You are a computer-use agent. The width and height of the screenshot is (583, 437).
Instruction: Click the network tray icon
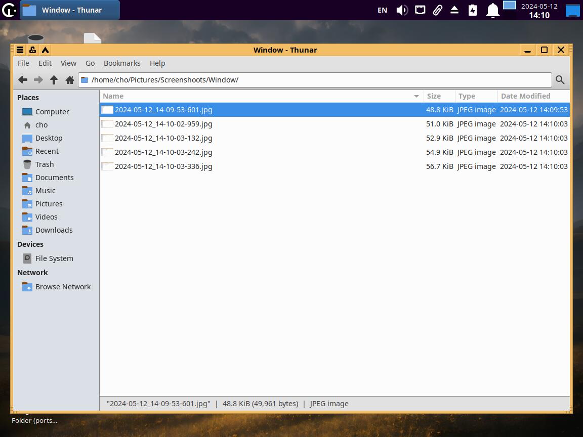pyautogui.click(x=420, y=10)
